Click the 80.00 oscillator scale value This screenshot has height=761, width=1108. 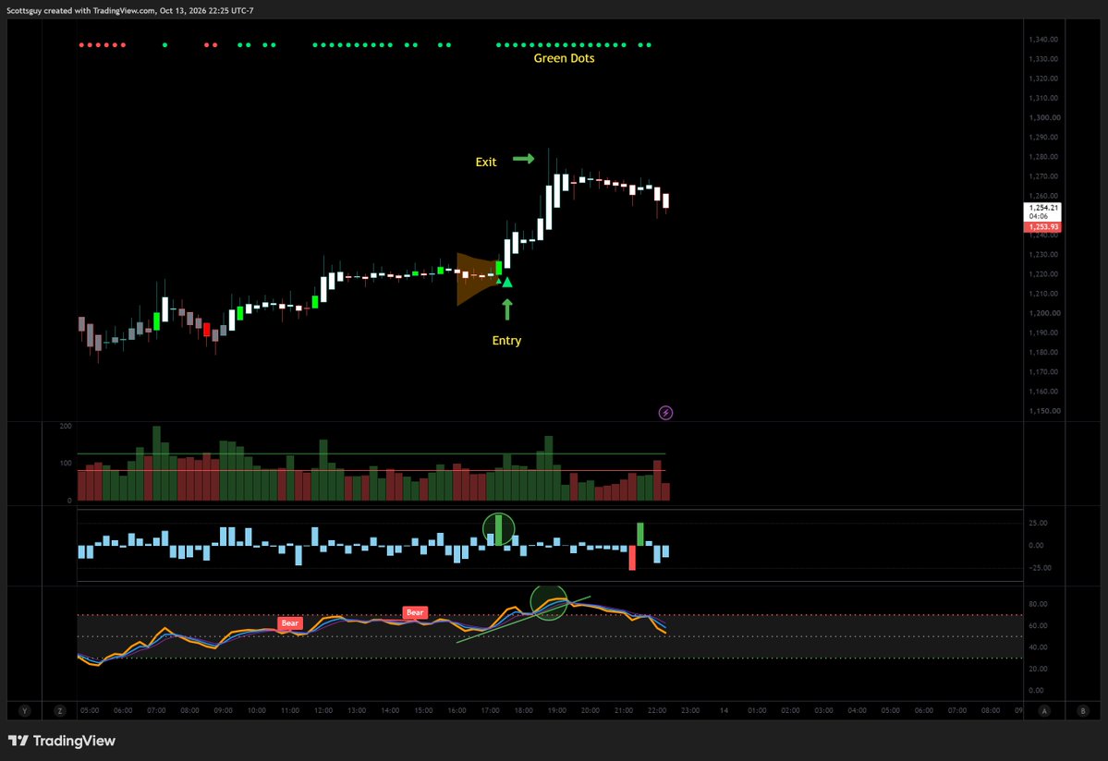[x=1038, y=604]
